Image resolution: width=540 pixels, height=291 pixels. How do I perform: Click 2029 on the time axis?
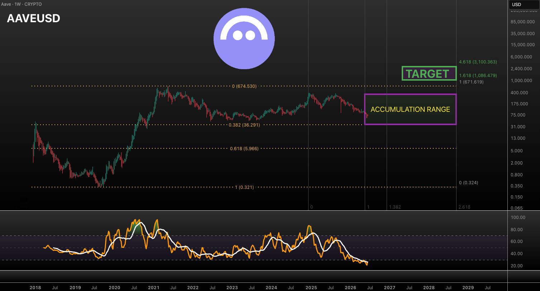(468, 287)
